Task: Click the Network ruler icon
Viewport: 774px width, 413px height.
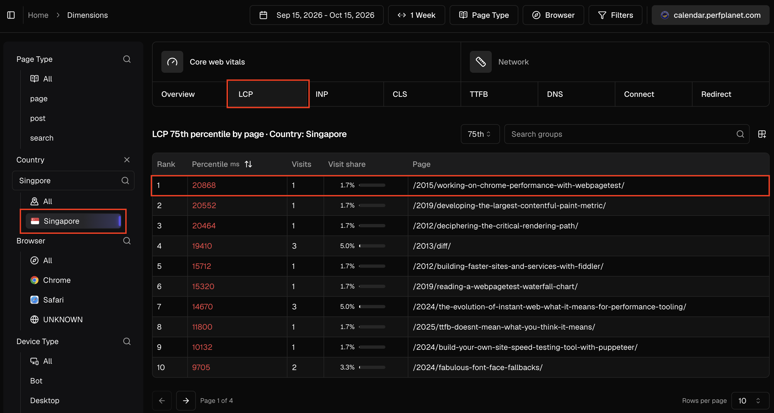Action: pos(481,62)
